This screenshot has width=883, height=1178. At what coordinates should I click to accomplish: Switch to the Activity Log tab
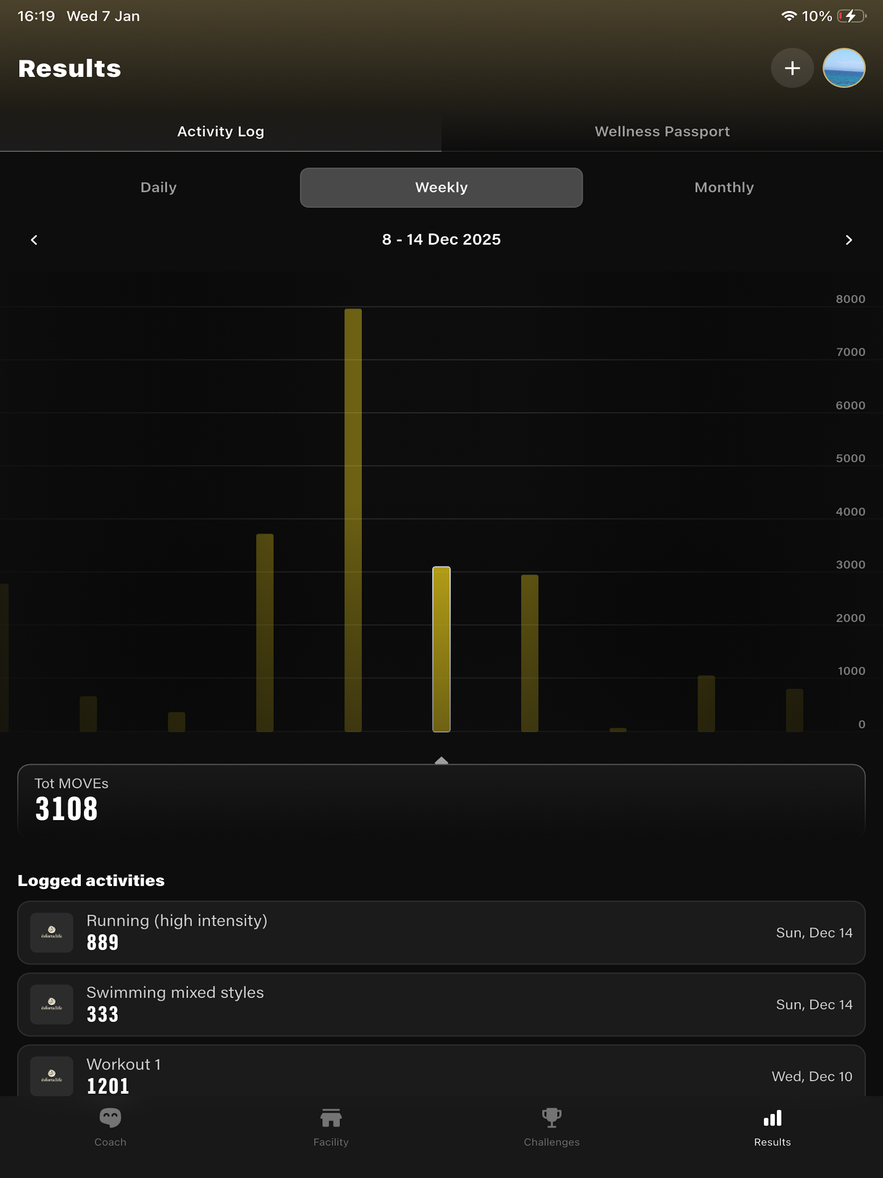point(220,131)
